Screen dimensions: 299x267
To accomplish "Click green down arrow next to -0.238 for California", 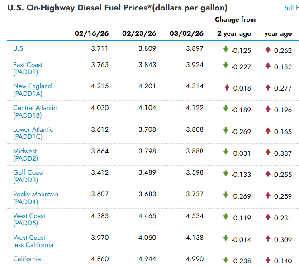I will click(x=226, y=260).
